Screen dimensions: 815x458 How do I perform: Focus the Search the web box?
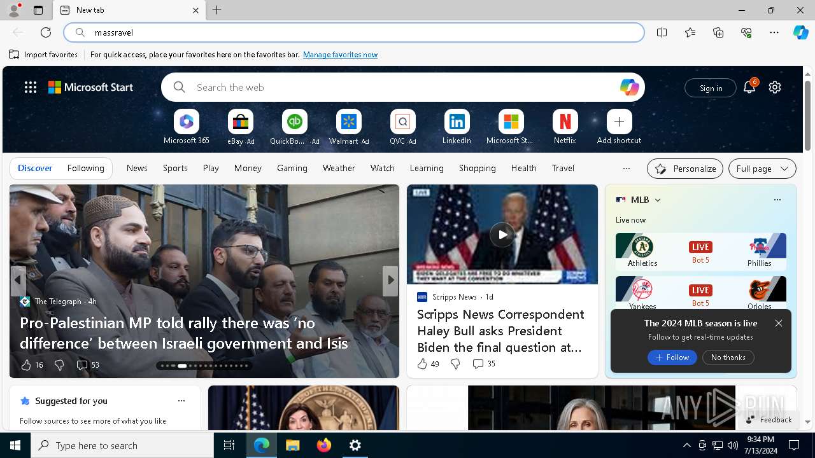tap(402, 87)
